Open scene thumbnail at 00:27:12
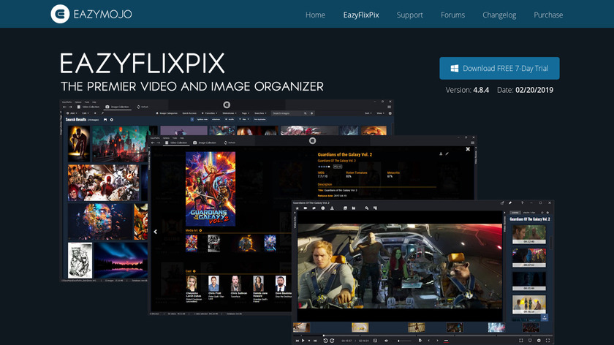This screenshot has height=345, width=614. pyautogui.click(x=529, y=258)
